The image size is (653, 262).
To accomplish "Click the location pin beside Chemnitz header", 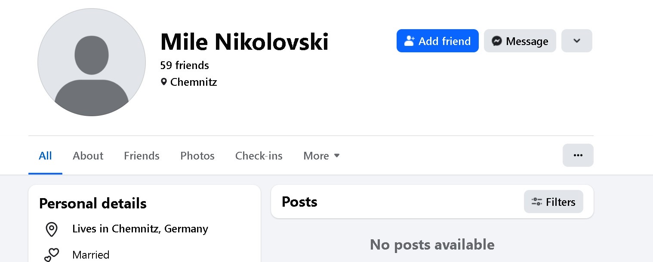I will point(163,81).
